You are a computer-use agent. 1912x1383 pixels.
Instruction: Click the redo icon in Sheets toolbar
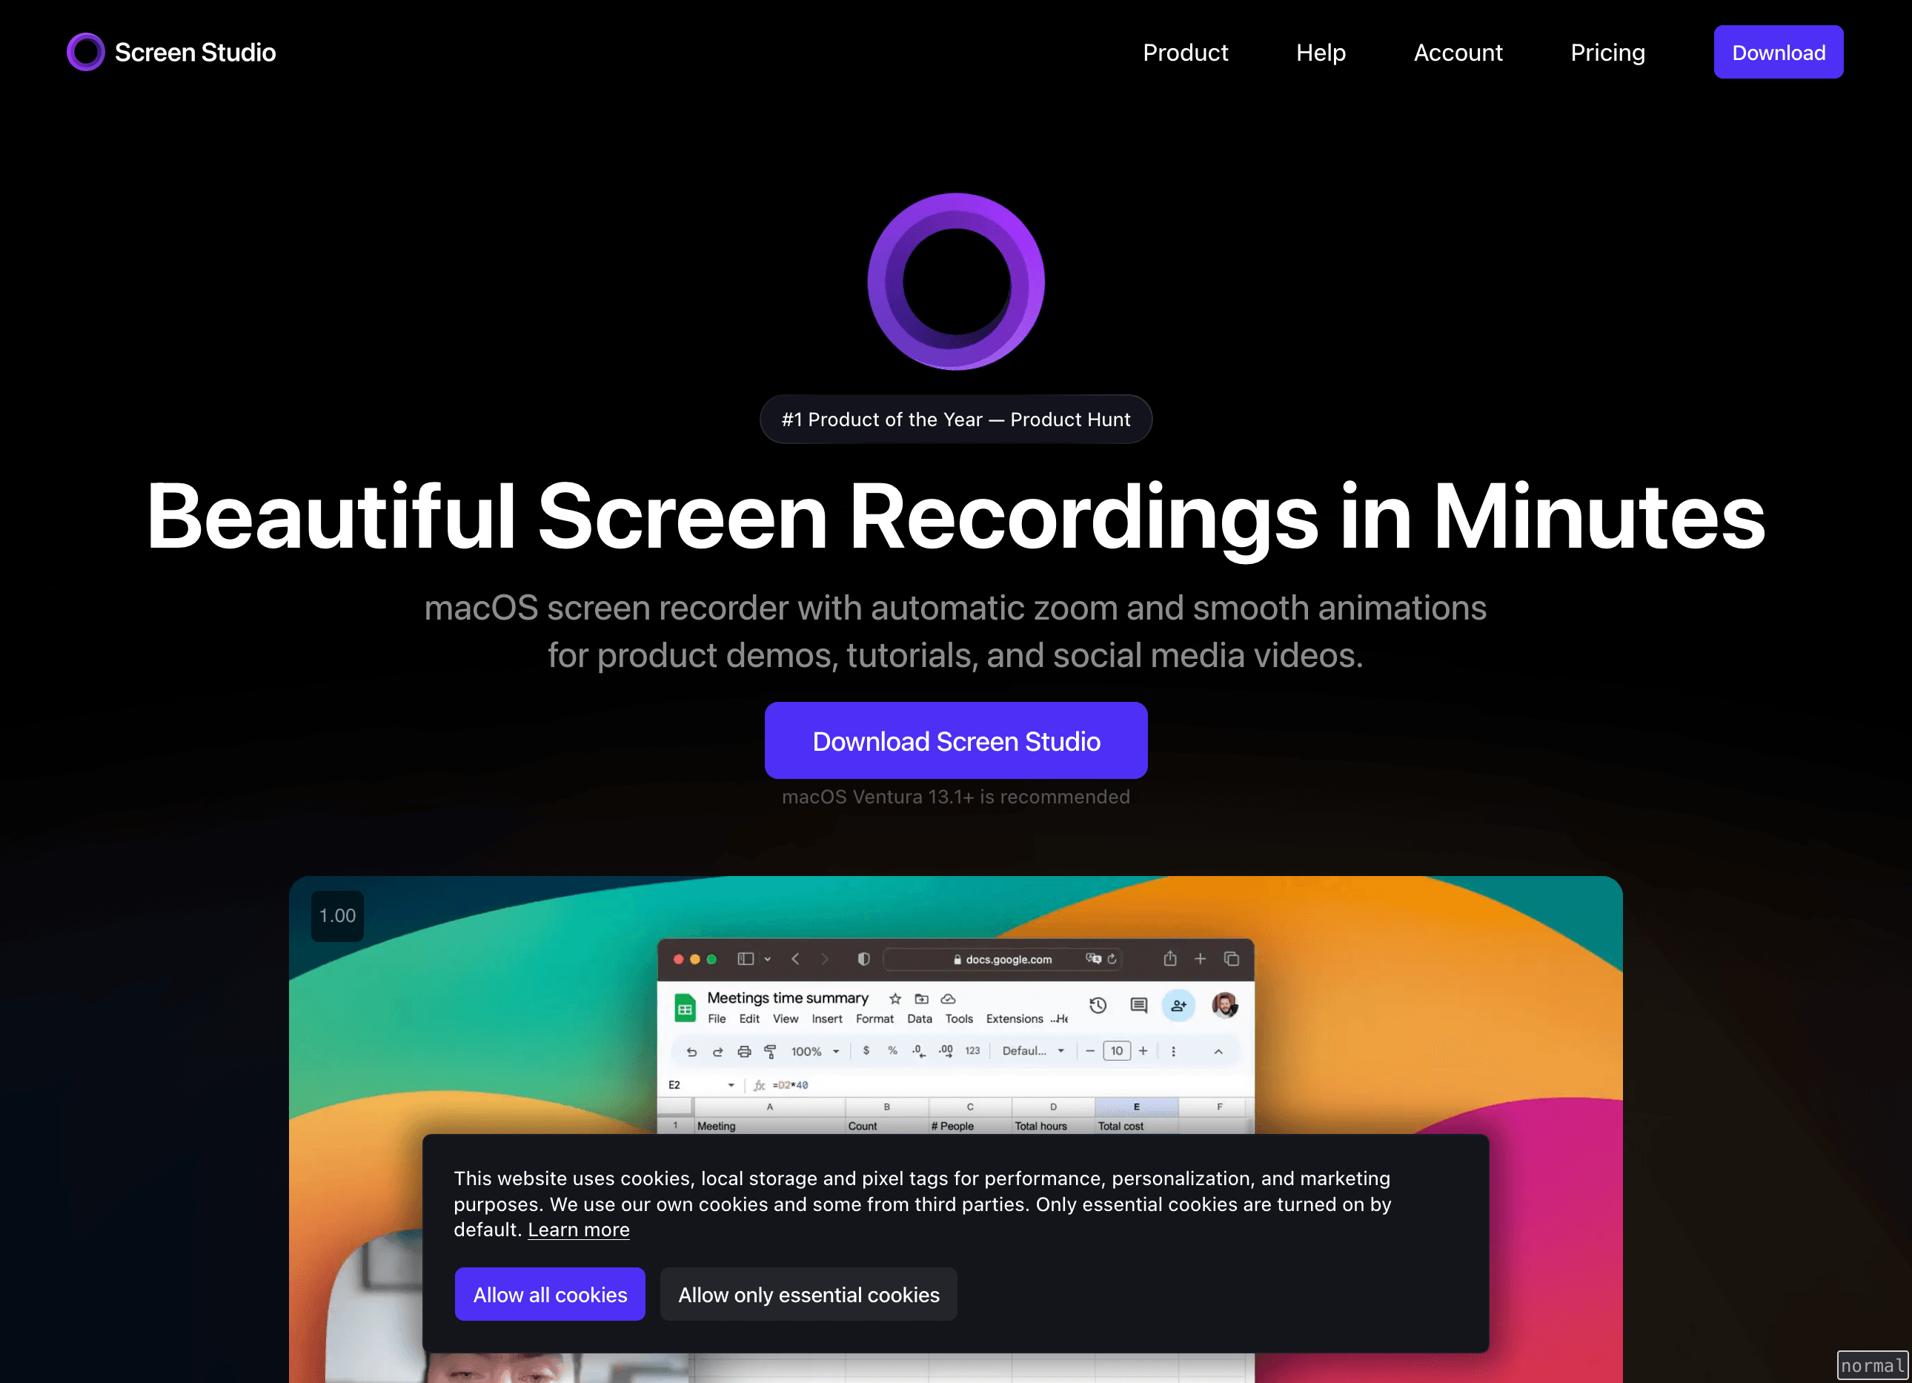[718, 1052]
